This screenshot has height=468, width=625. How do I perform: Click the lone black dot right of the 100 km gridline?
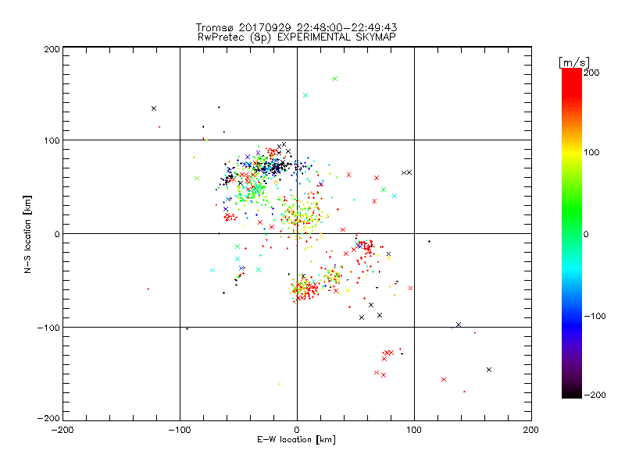[x=429, y=242]
